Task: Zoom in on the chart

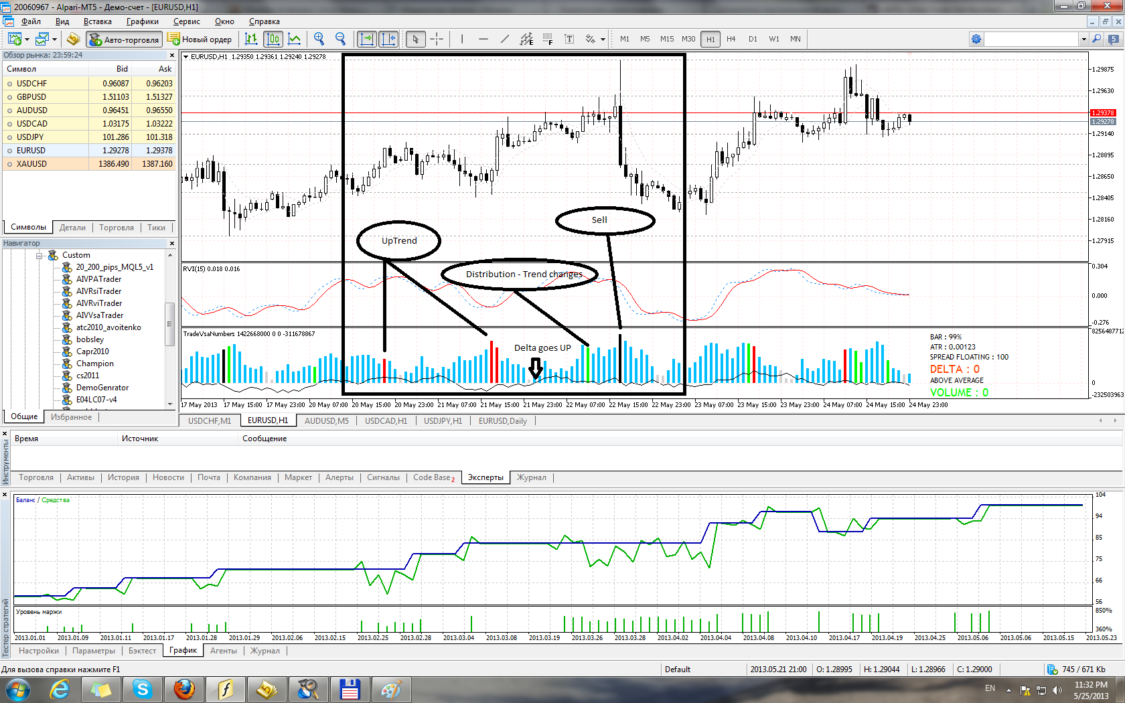Action: [x=319, y=39]
